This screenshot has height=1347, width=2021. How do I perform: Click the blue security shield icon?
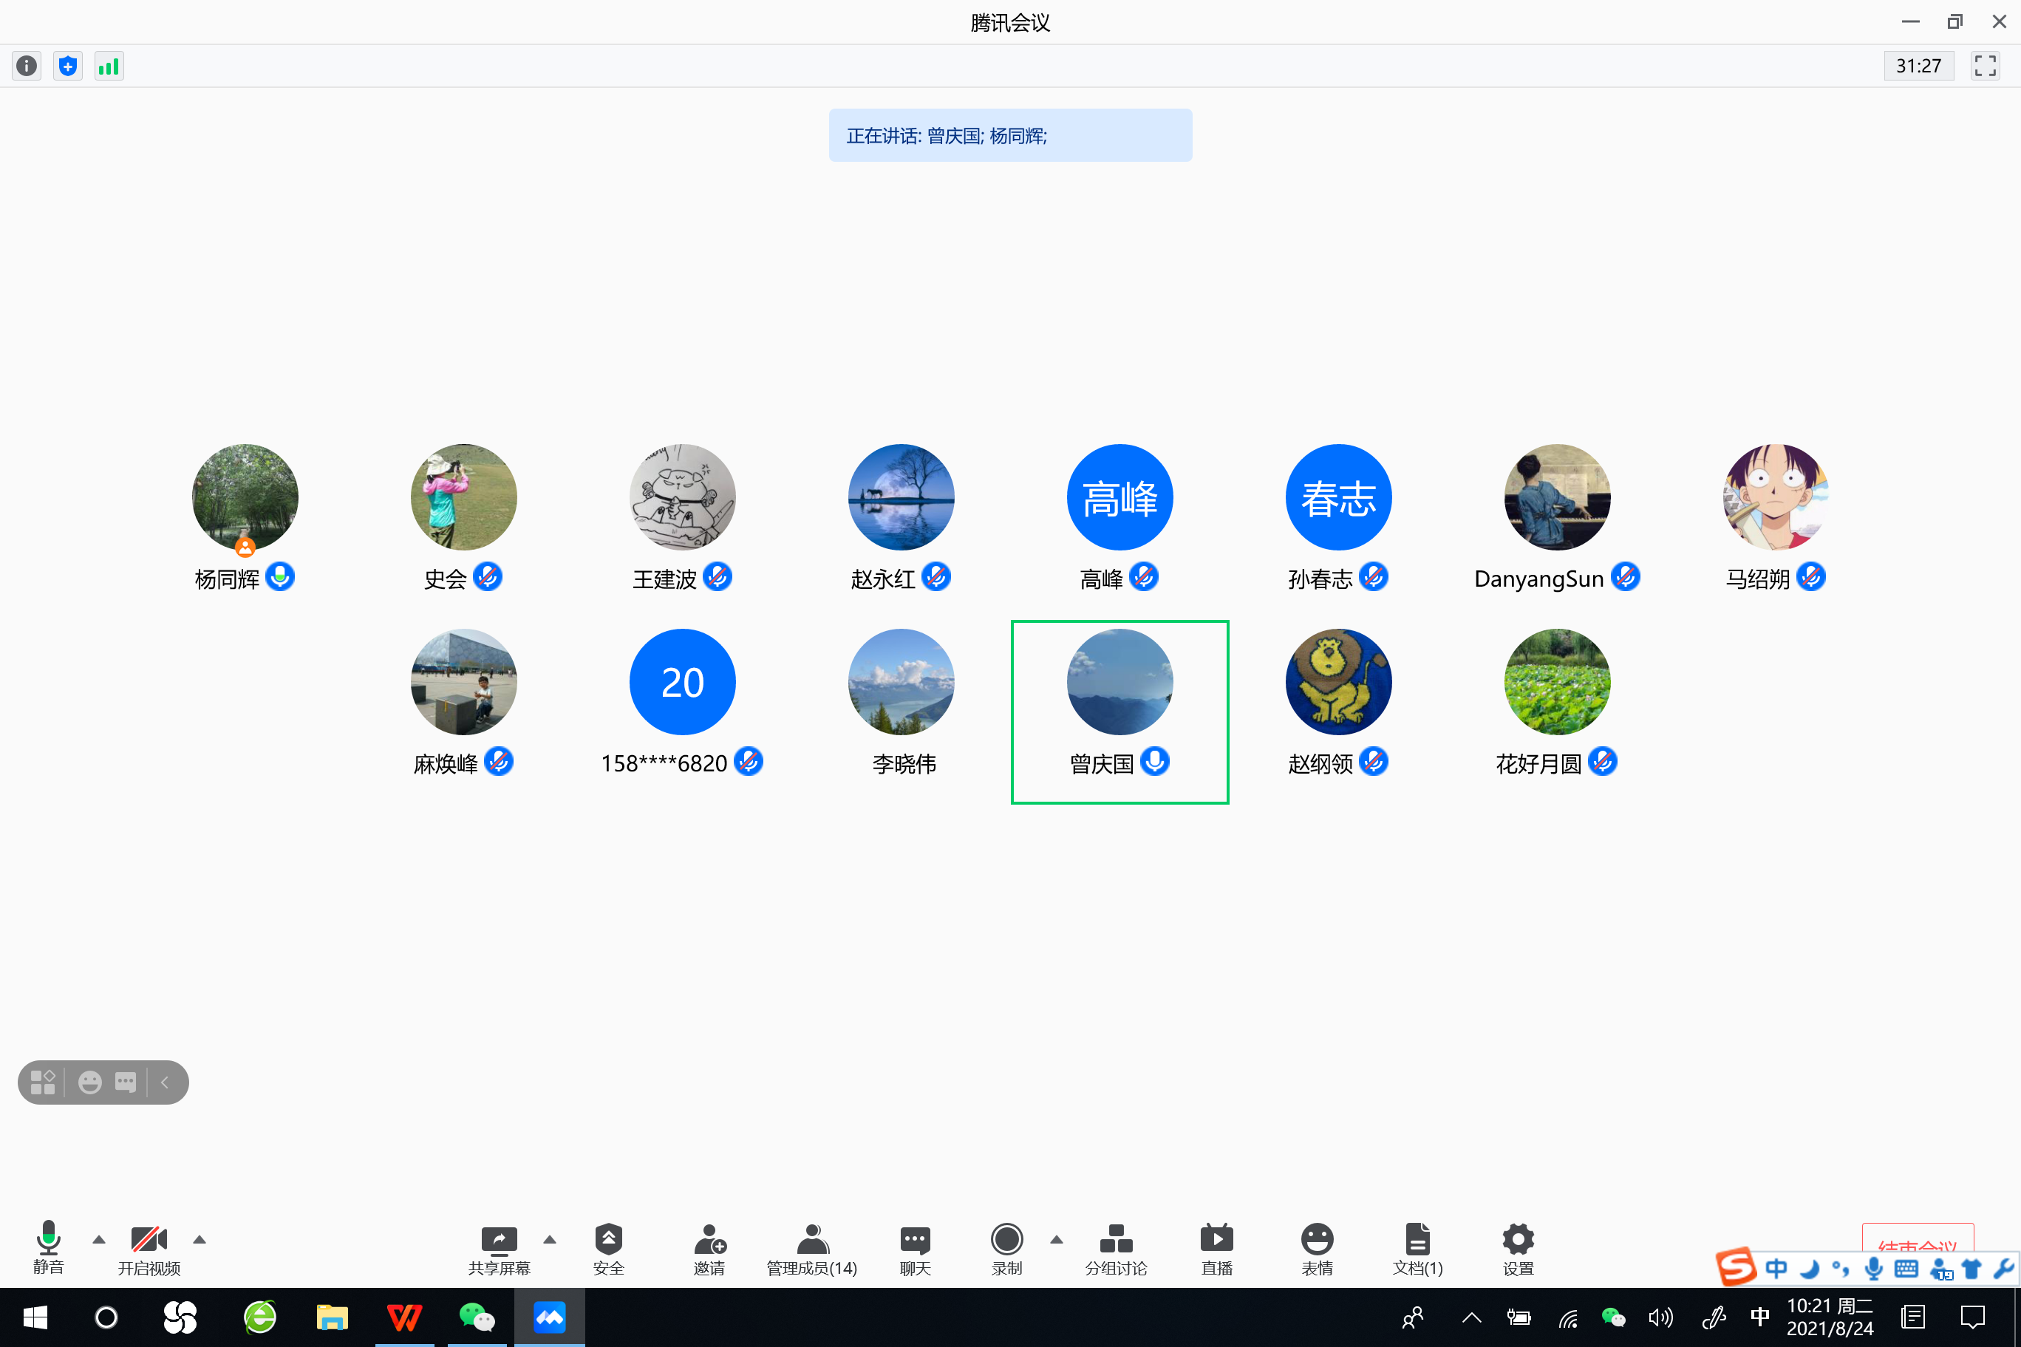68,67
